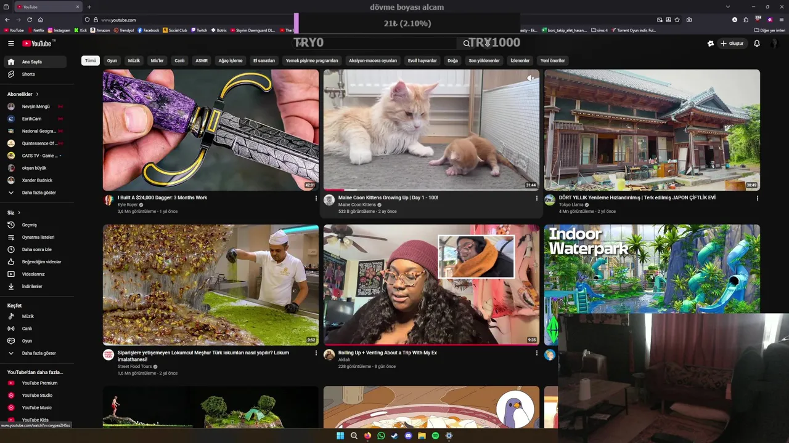Expand Daha fazla göster under subscriptions
Viewport: 789px width, 443px height.
35,193
